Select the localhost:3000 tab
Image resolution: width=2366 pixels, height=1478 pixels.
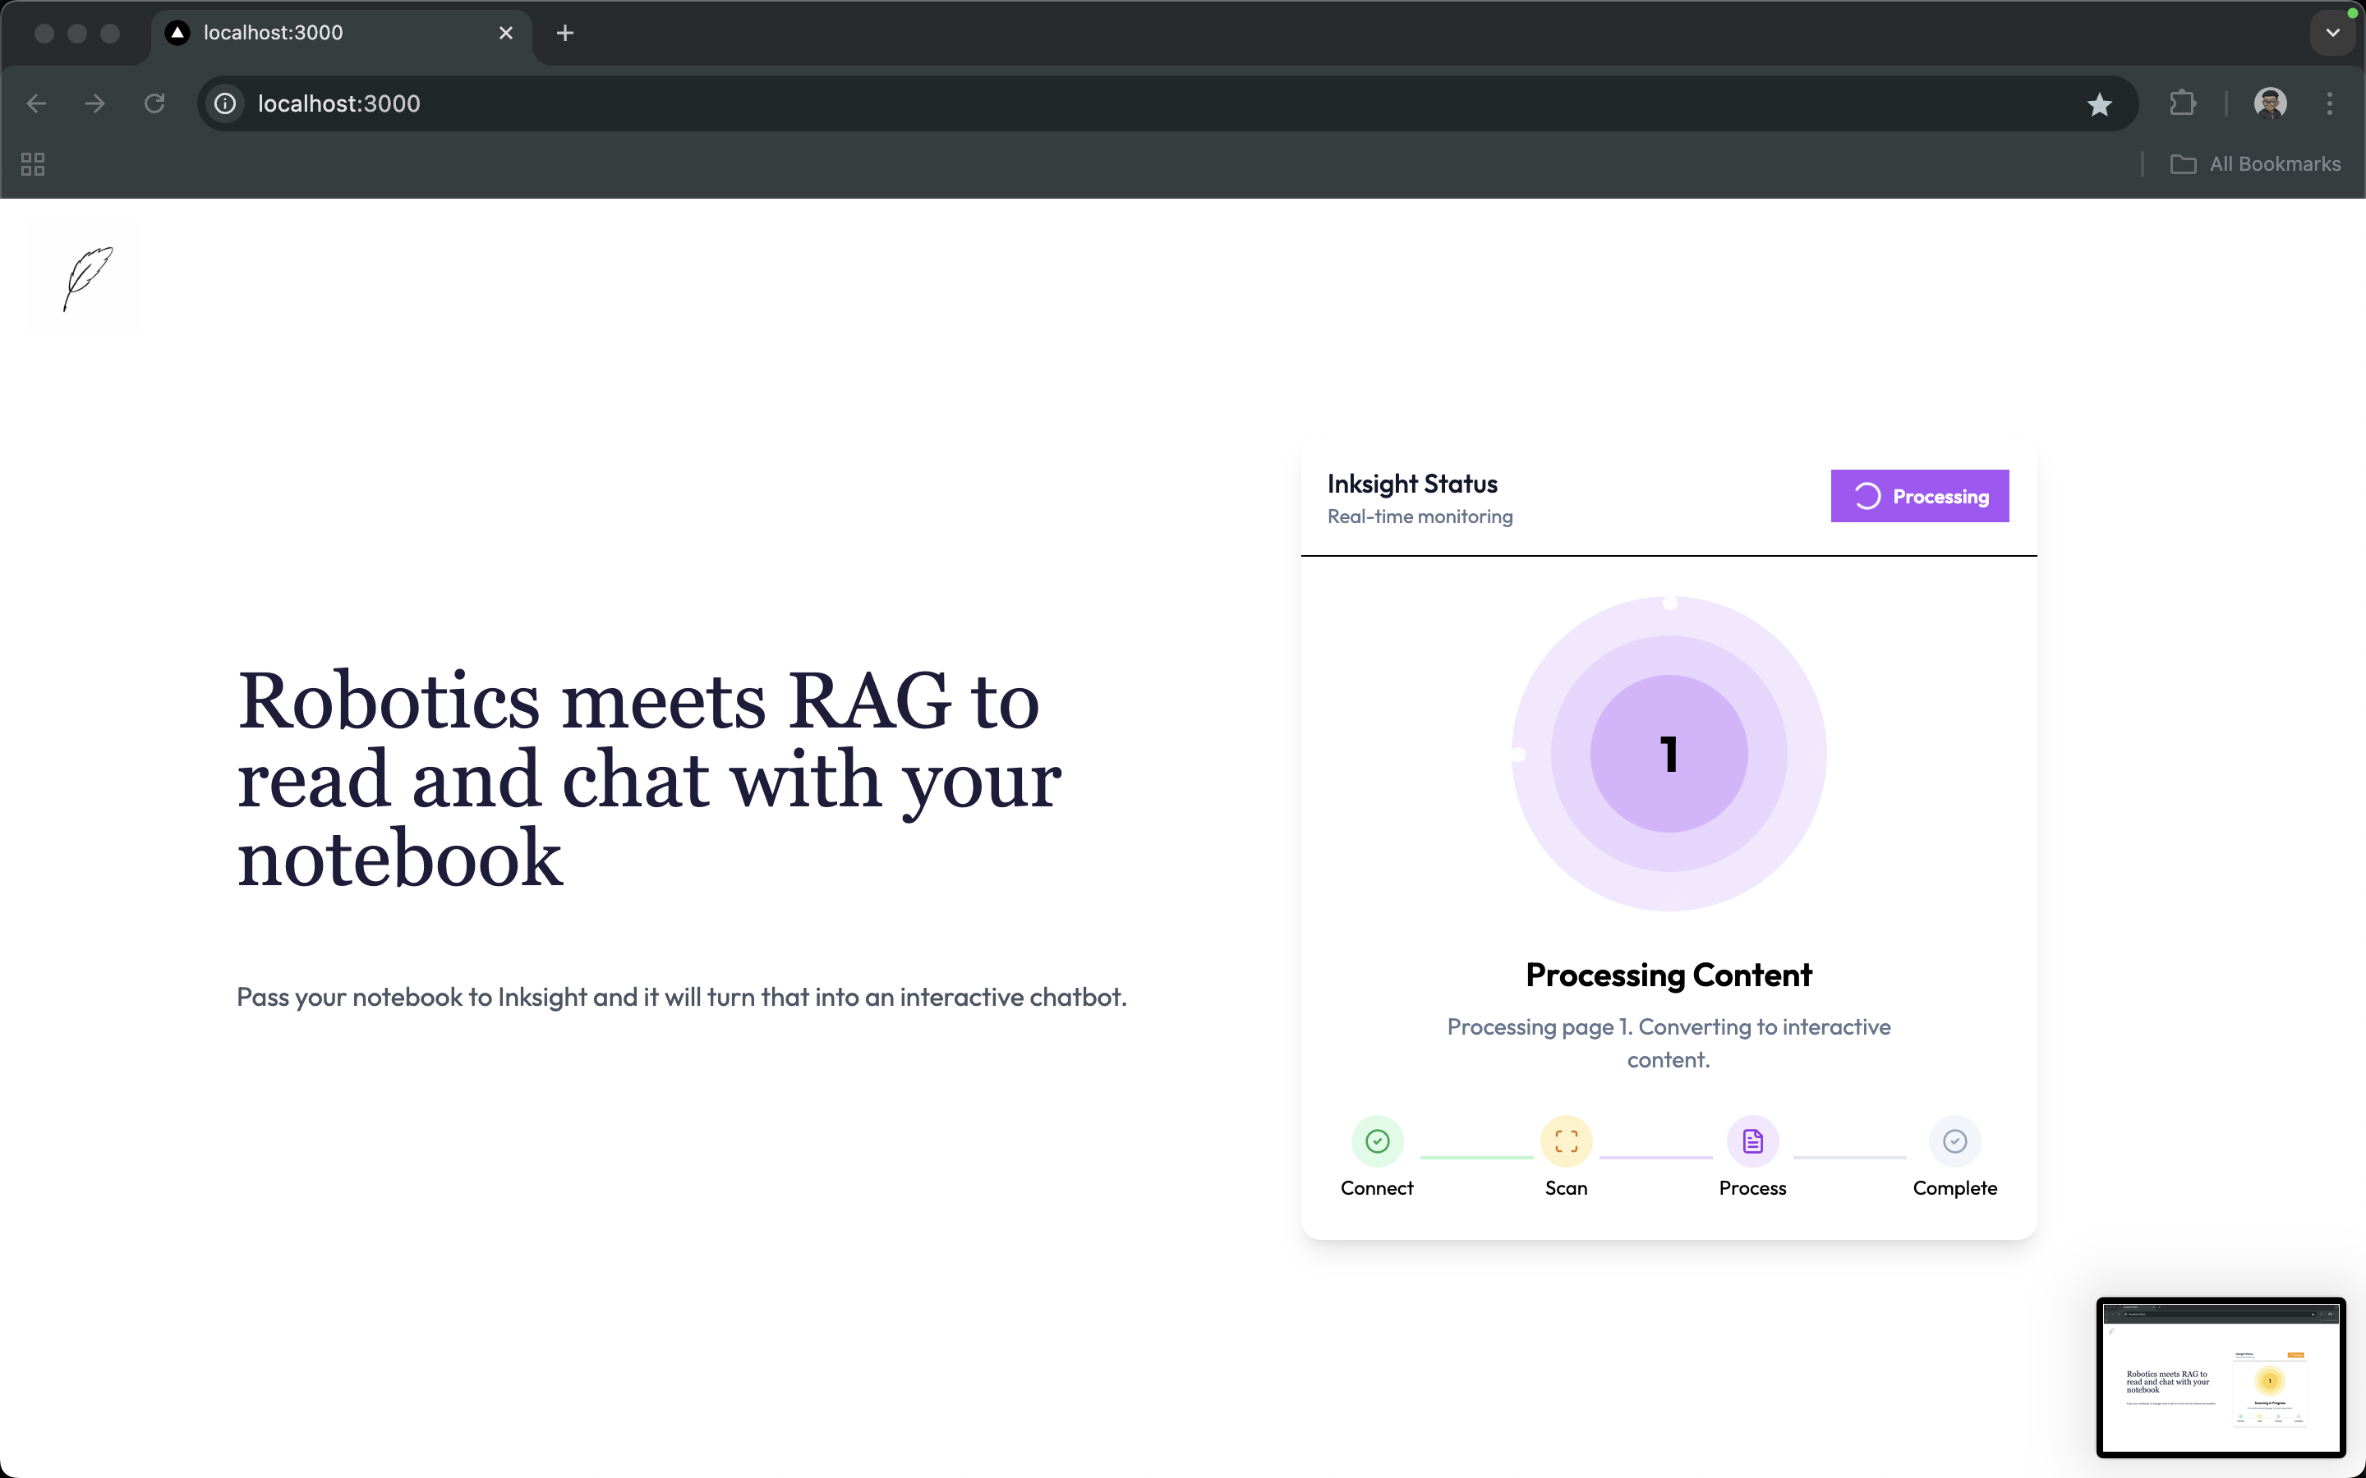point(323,33)
